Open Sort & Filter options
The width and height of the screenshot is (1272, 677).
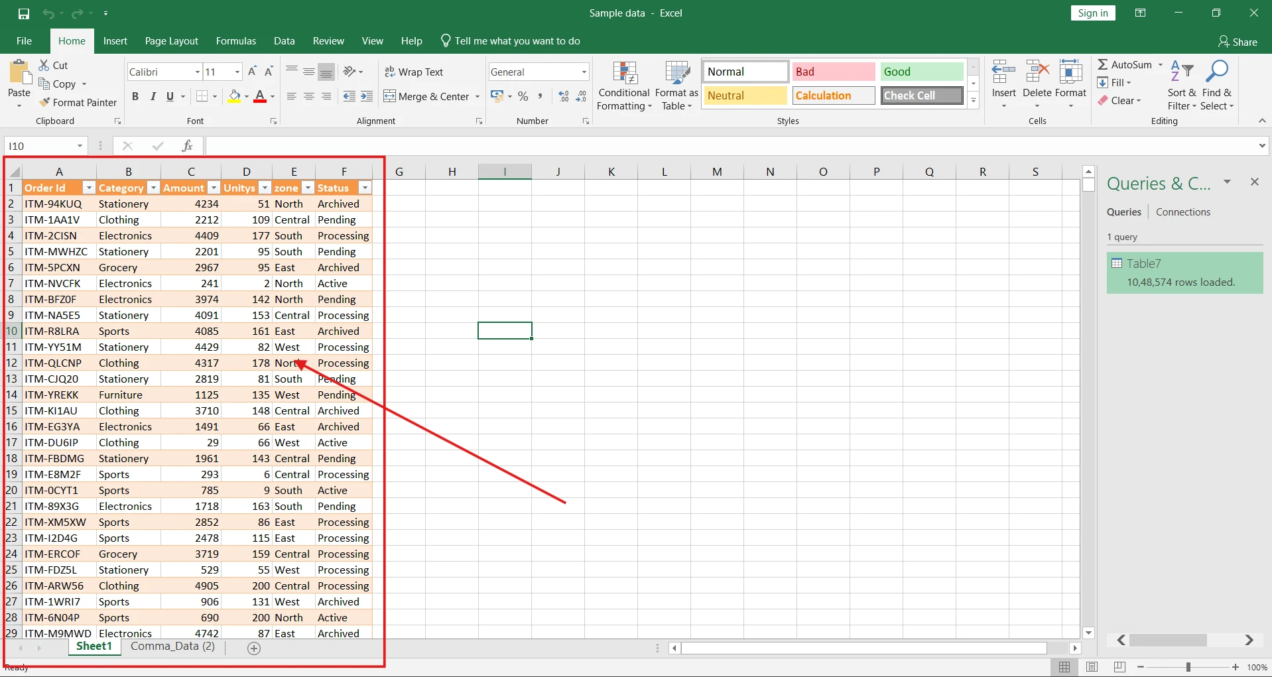(x=1182, y=85)
